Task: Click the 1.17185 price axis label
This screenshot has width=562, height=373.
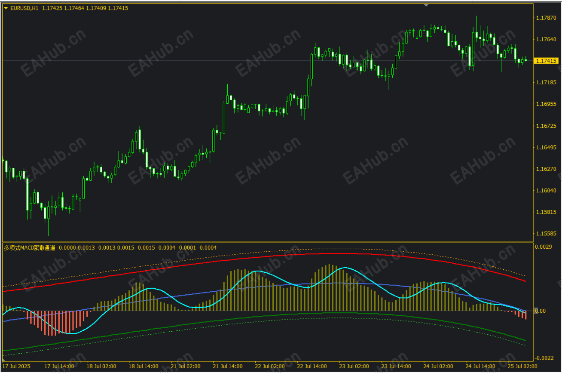Action: (546, 82)
